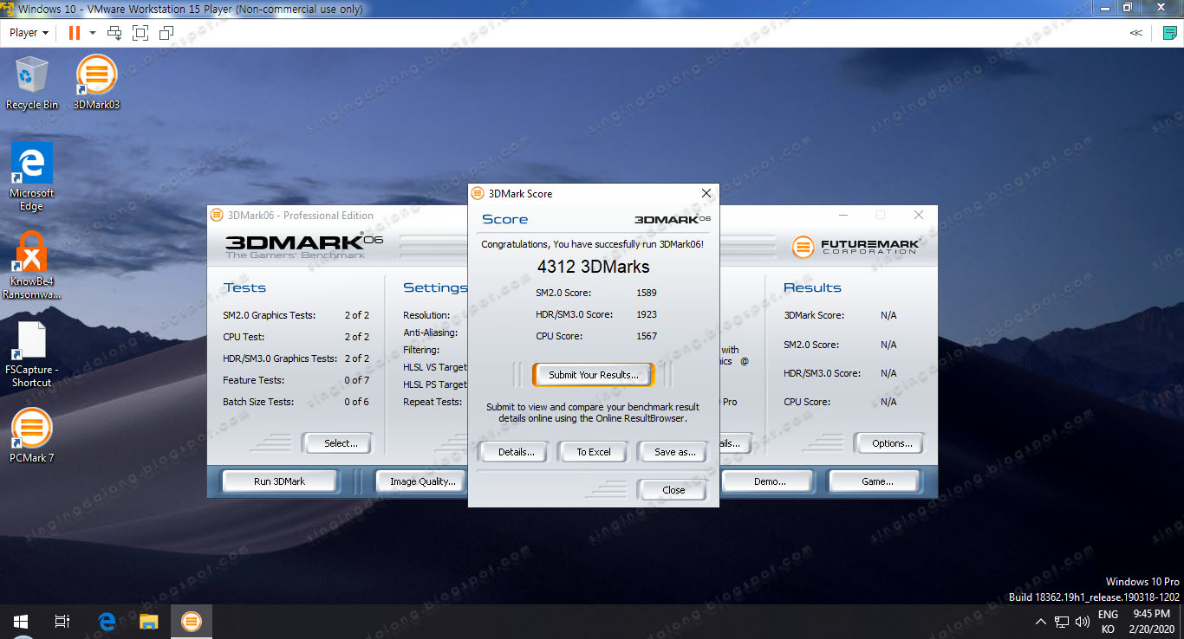Click the 3DMark Score dialog title icon
The width and height of the screenshot is (1184, 639).
478,193
